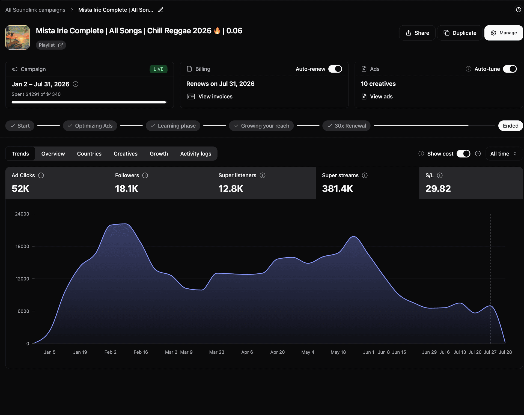Click 'Renews on Jul 31, 2026' text
The width and height of the screenshot is (524, 415).
pos(220,84)
